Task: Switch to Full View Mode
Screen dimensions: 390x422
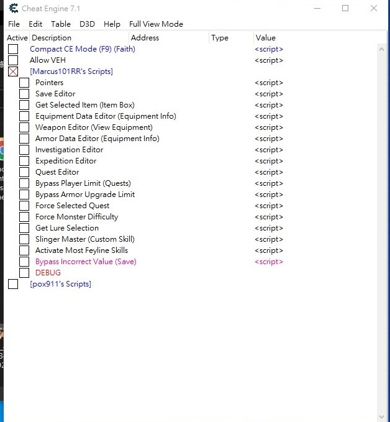Action: point(156,24)
